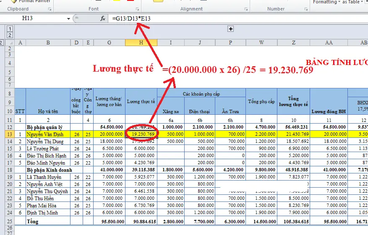368x235 pixels.
Task: Select column header AA
Action: click(x=329, y=43)
